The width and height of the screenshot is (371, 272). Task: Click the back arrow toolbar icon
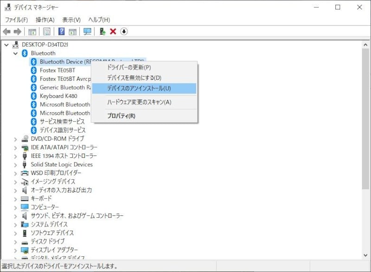coord(6,32)
